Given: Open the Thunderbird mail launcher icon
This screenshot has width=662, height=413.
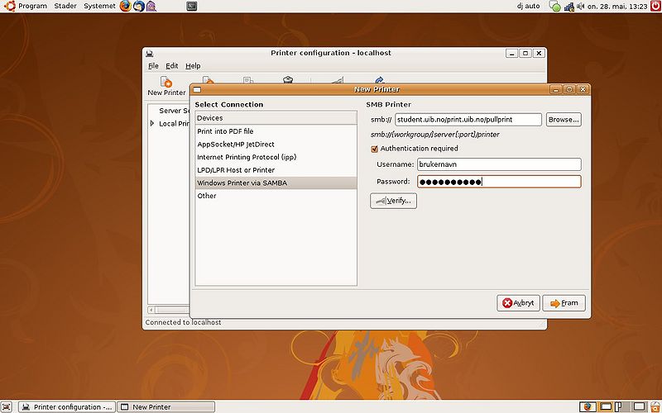Looking at the screenshot, I should [138, 6].
